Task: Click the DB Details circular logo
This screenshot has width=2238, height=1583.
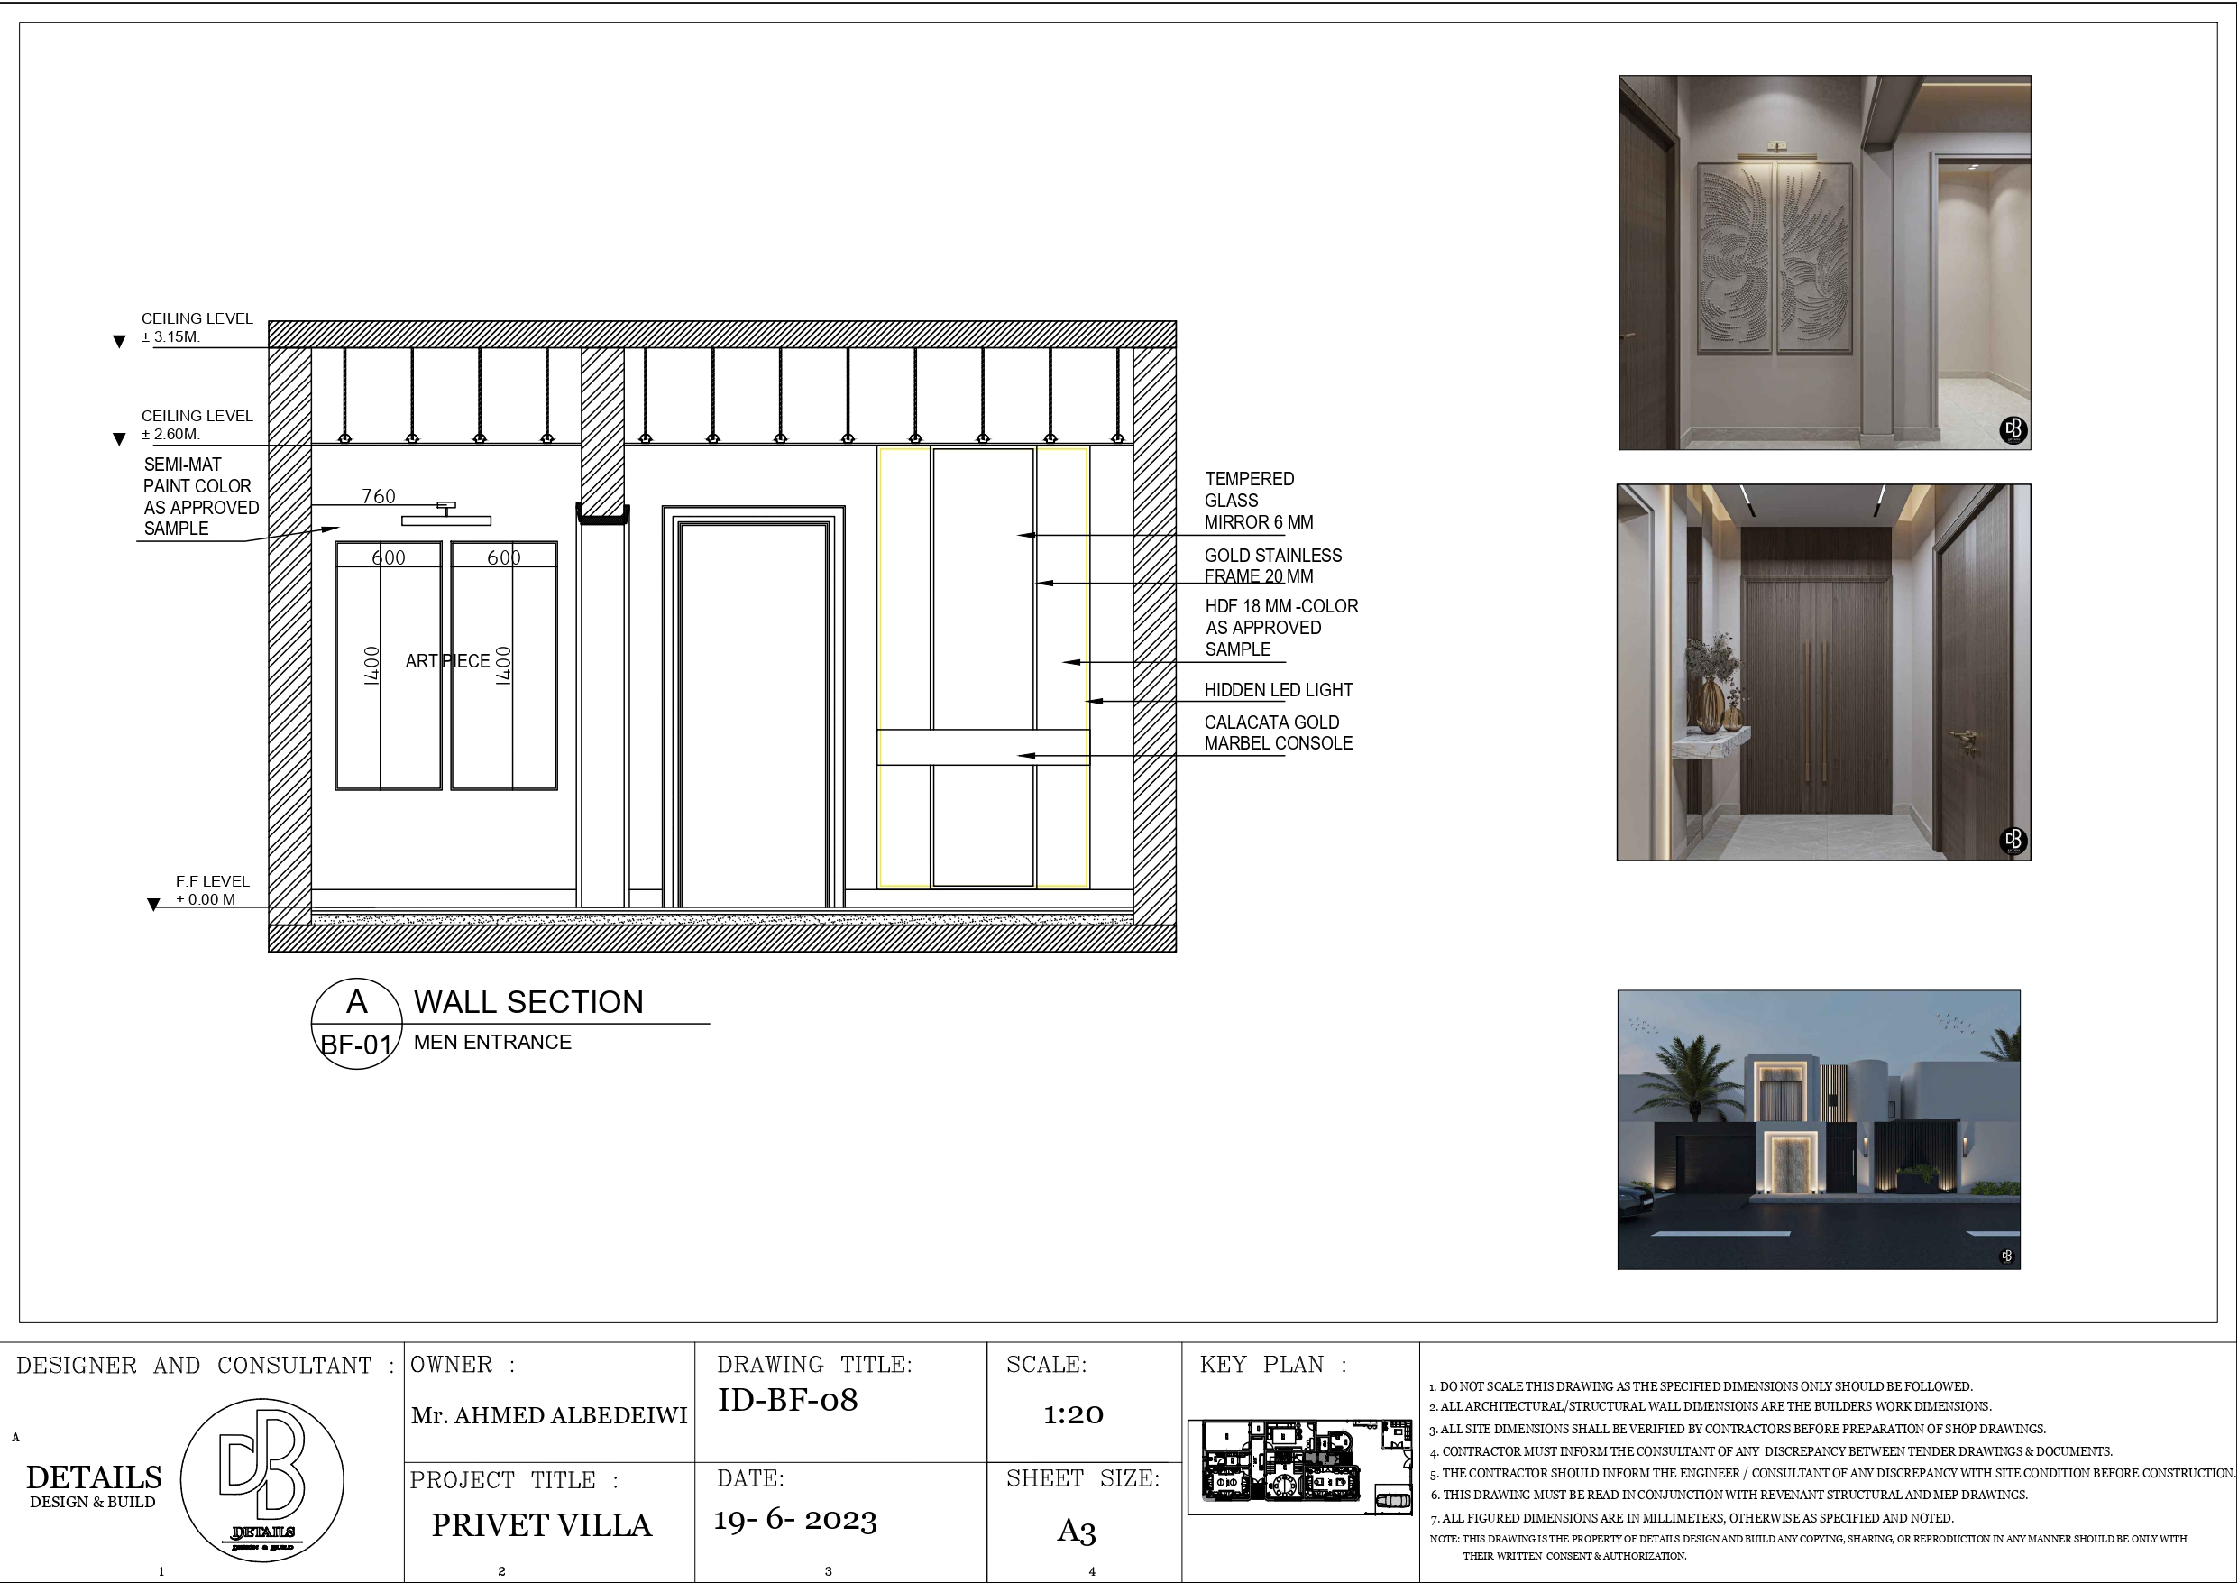Action: click(x=262, y=1479)
